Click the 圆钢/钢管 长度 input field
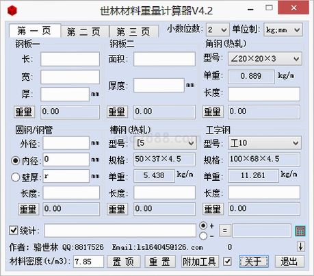This screenshot has height=276, width=314. (71, 192)
